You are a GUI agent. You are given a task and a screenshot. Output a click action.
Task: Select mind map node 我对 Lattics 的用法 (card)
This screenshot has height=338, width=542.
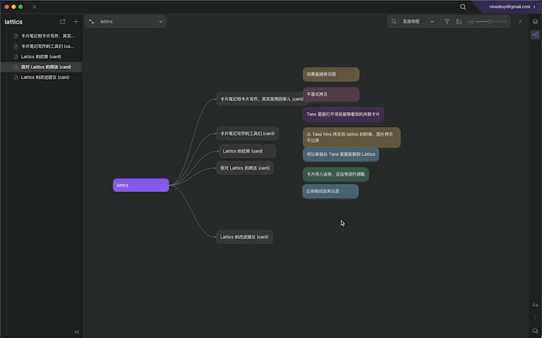tap(245, 168)
